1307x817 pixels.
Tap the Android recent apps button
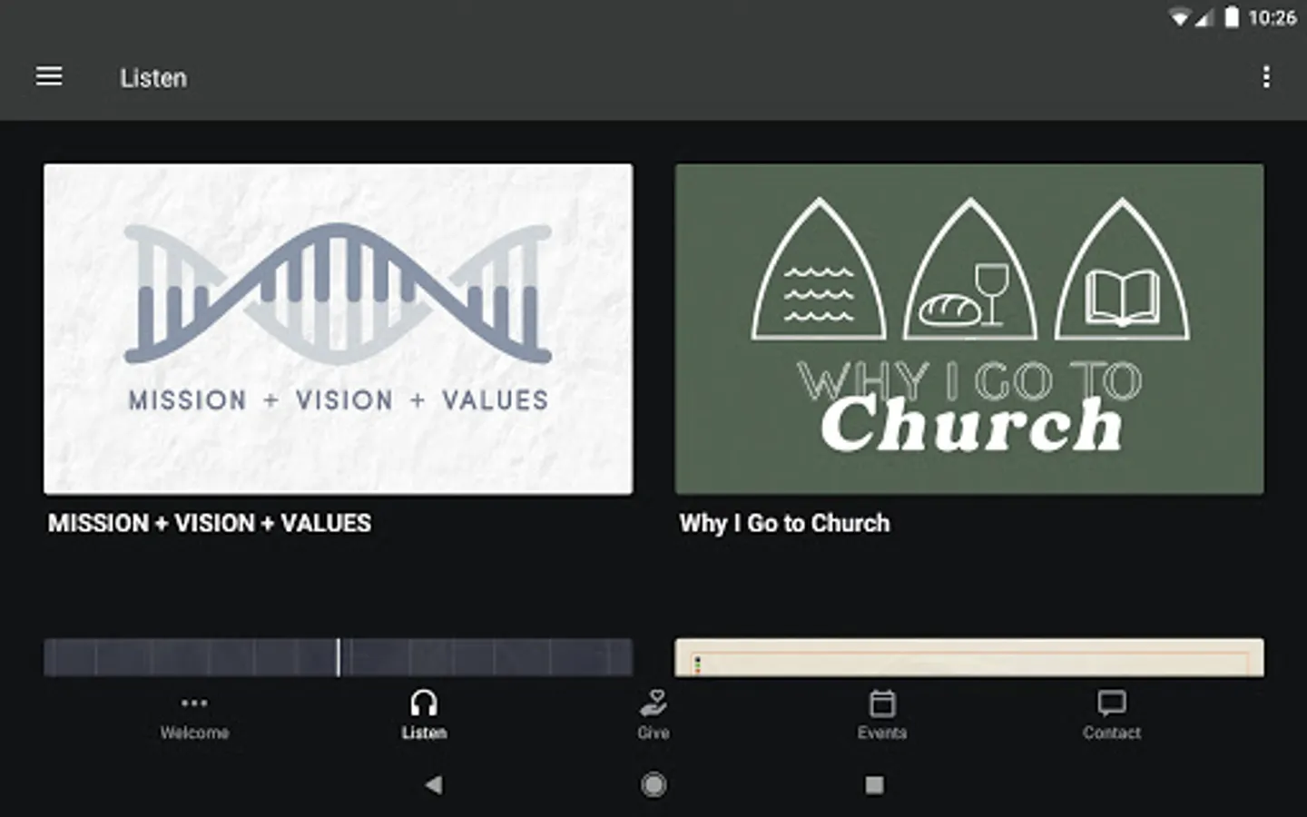click(x=874, y=784)
